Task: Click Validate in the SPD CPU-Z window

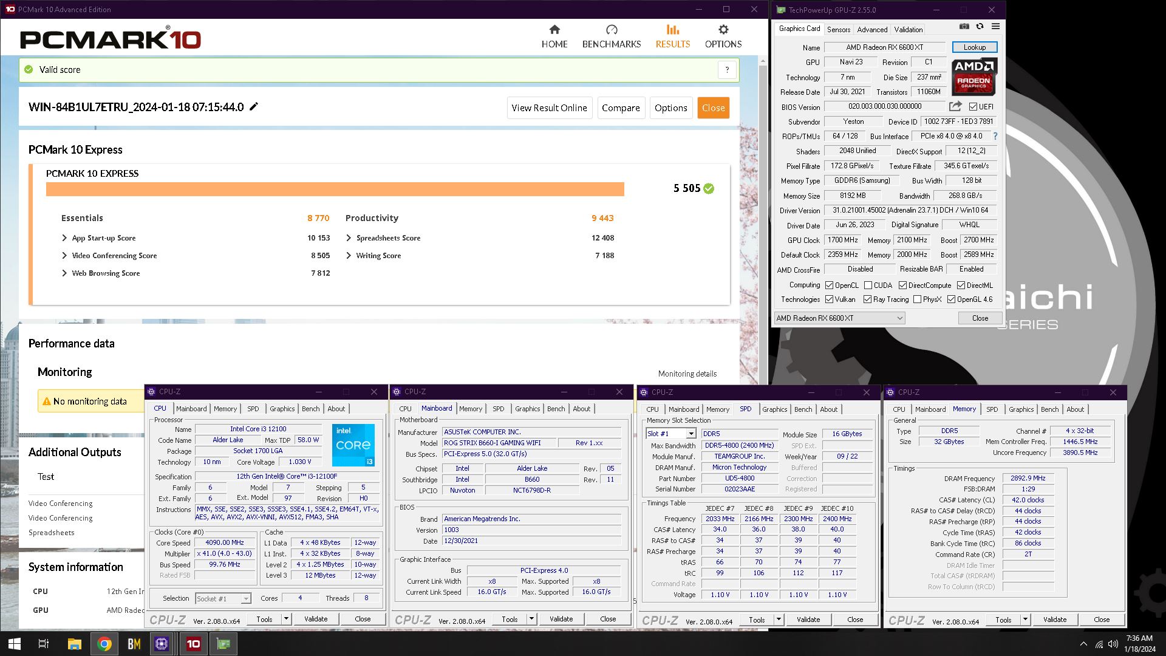Action: click(808, 620)
